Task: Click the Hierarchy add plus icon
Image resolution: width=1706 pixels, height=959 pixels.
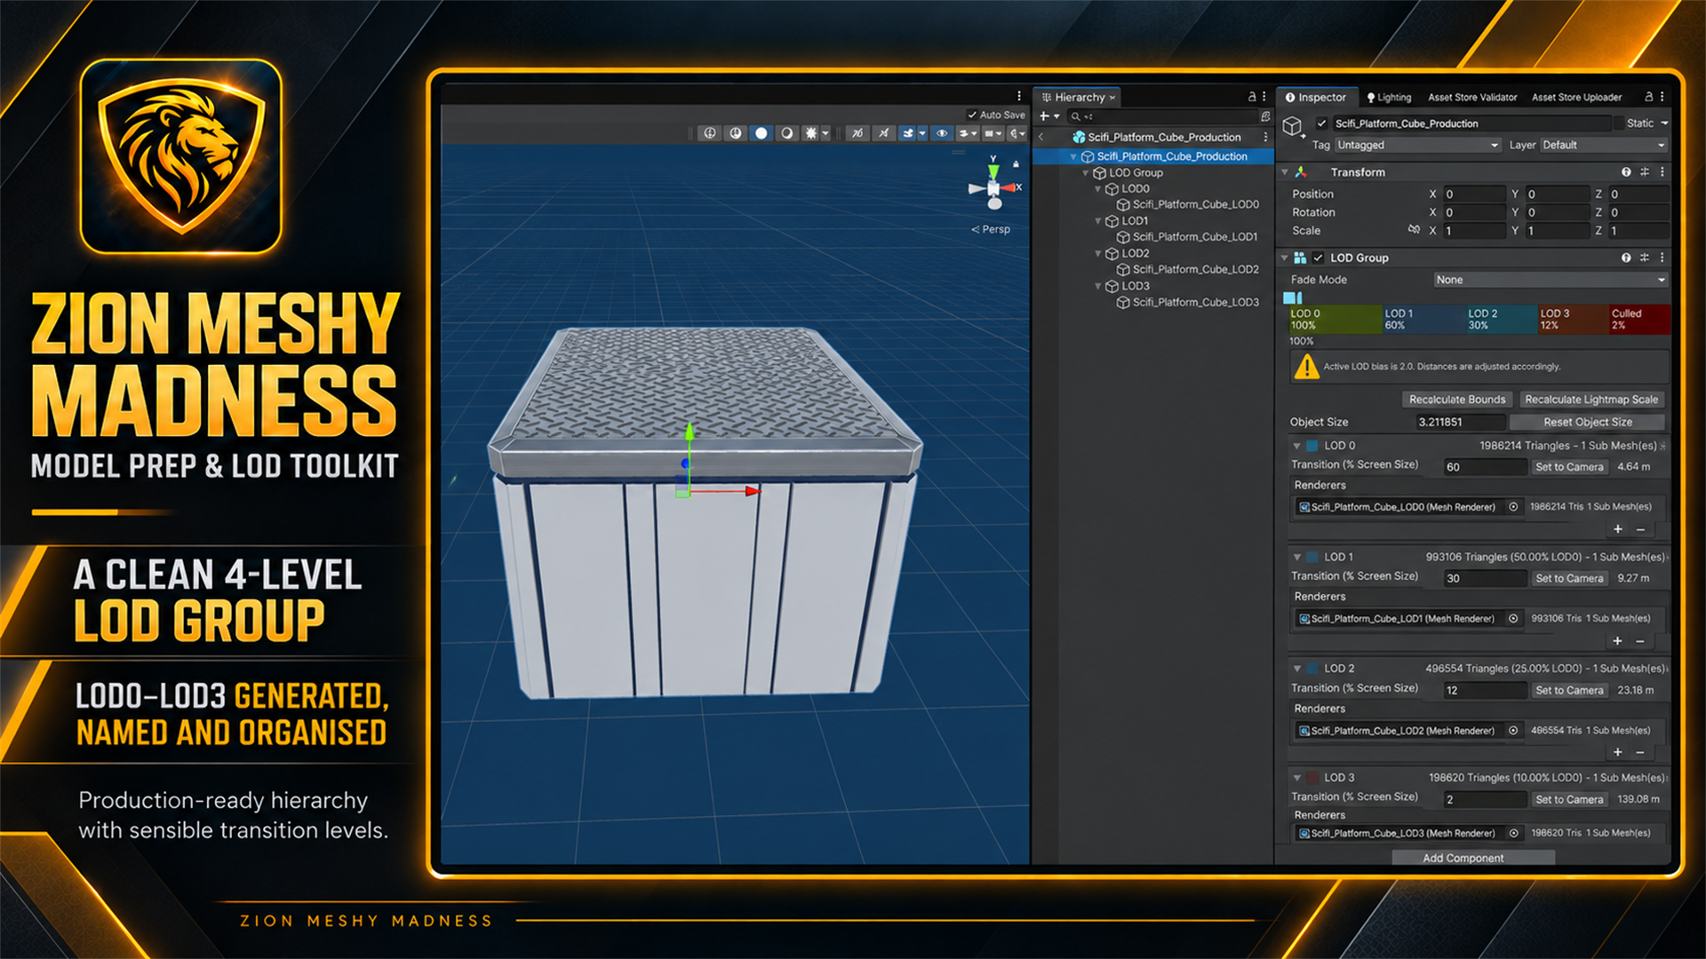Action: point(1045,116)
